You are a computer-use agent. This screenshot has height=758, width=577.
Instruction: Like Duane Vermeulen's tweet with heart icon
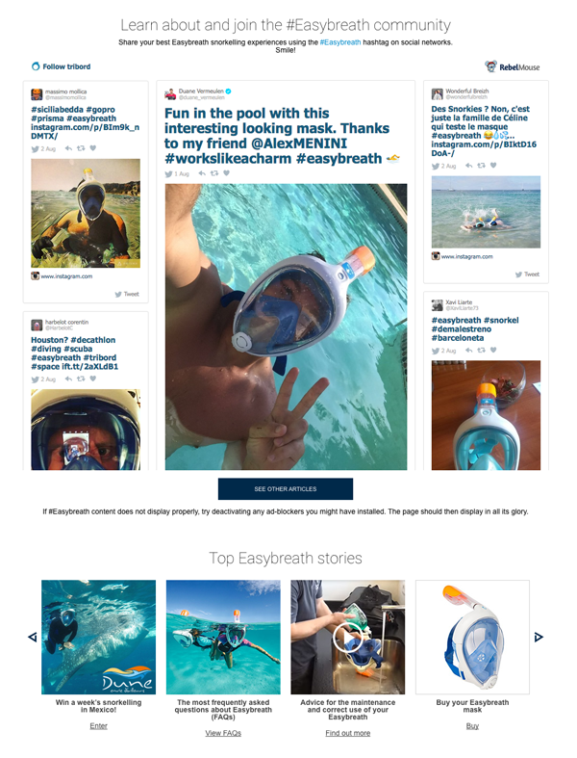click(x=226, y=173)
